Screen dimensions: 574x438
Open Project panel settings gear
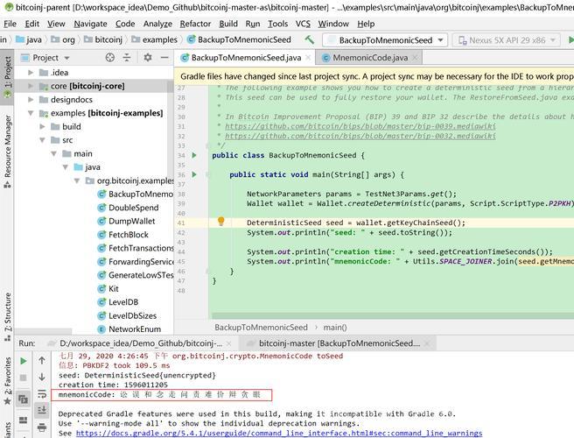[x=148, y=58]
